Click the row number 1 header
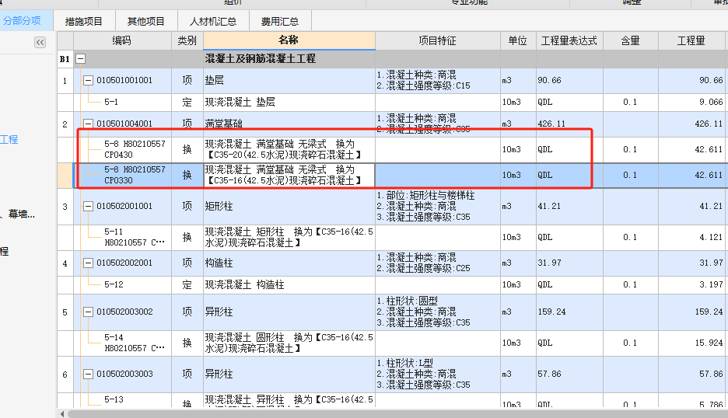 65,81
